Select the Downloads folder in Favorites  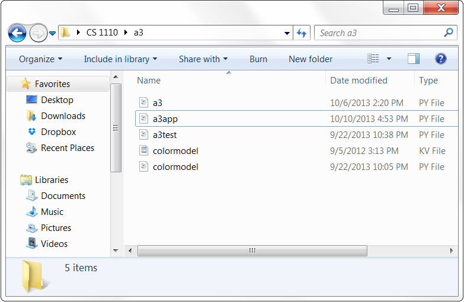(x=62, y=116)
